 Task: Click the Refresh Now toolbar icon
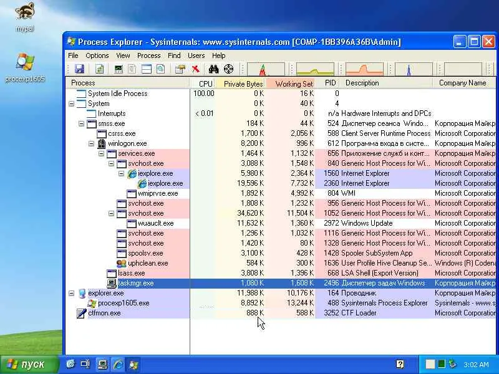99,69
